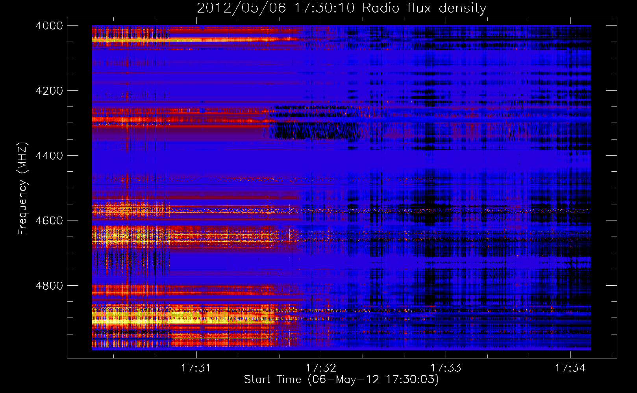The width and height of the screenshot is (637, 393).
Task: Click the 17:33 time axis label
Action: point(446,368)
